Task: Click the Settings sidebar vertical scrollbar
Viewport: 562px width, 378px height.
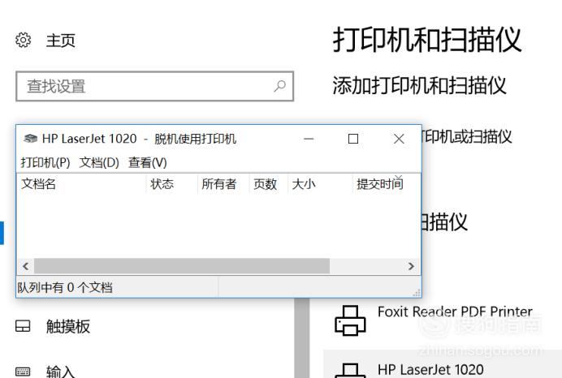Action: [302, 337]
